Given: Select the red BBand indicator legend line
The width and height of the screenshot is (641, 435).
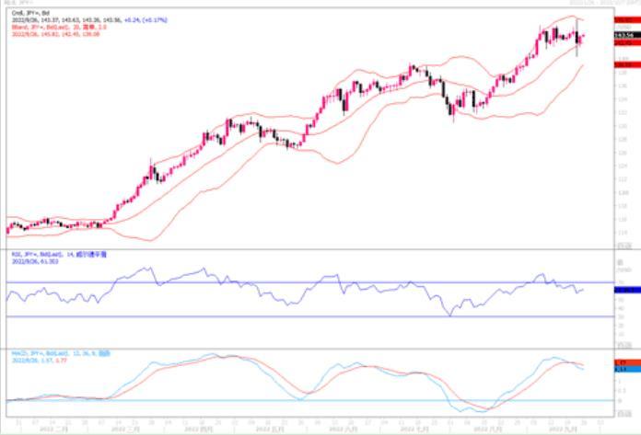Looking at the screenshot, I should pyautogui.click(x=59, y=27).
